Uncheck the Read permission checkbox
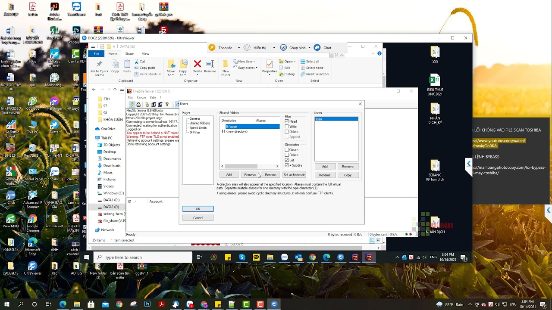 [287, 121]
